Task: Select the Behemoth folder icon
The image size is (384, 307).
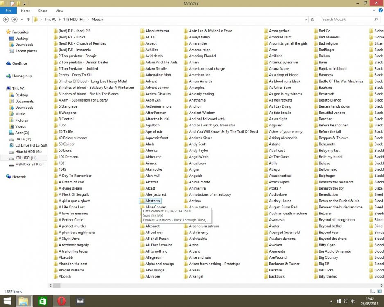Action: [x=316, y=144]
